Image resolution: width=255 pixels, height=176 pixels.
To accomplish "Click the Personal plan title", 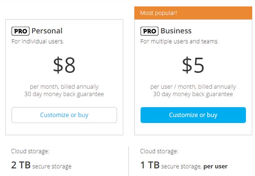I will tap(47, 31).
